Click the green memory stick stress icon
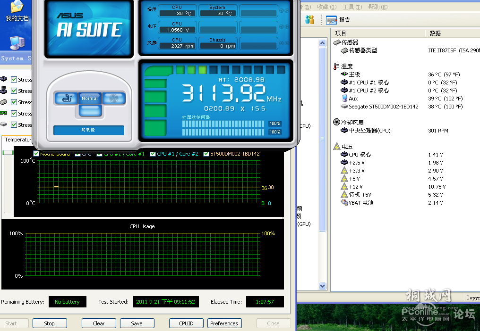 click(x=4, y=113)
